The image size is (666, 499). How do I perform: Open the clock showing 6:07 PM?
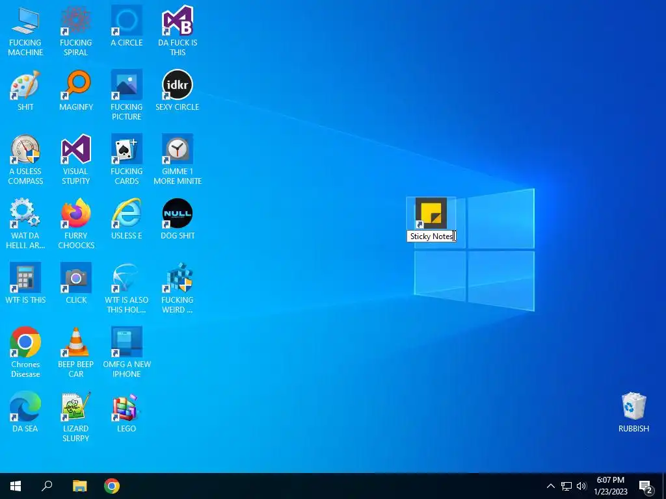(x=610, y=486)
